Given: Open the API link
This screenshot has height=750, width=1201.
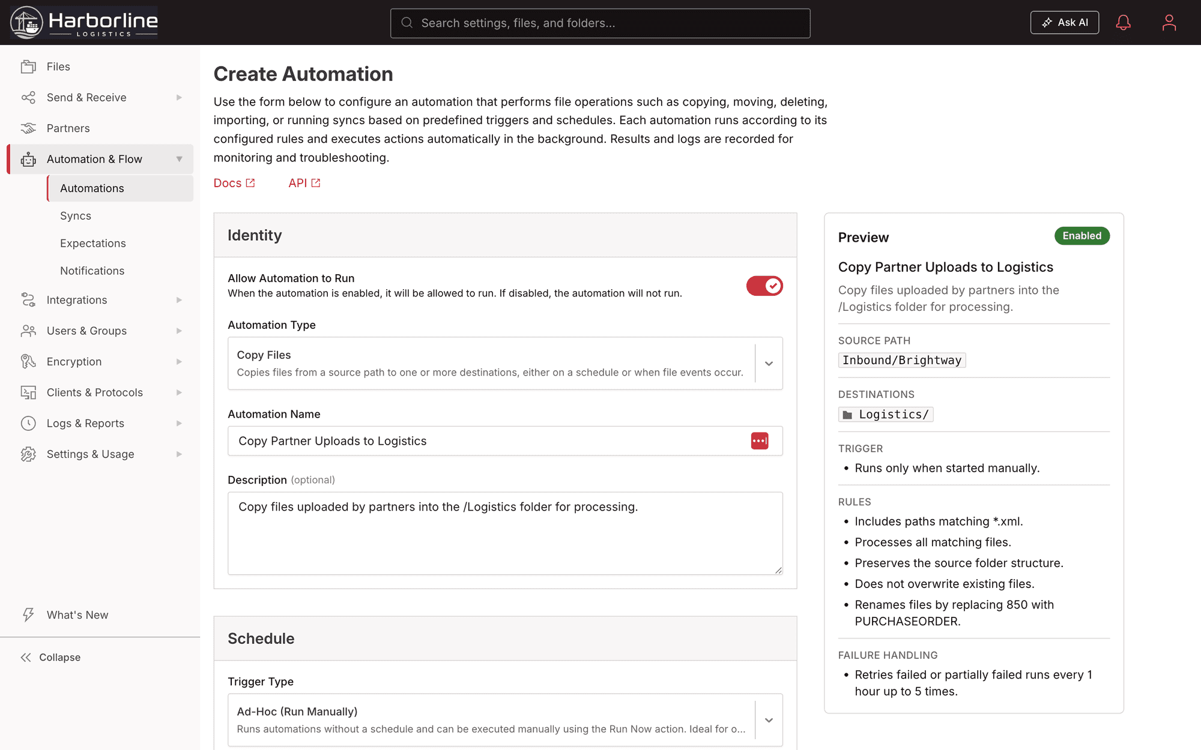Looking at the screenshot, I should [304, 183].
